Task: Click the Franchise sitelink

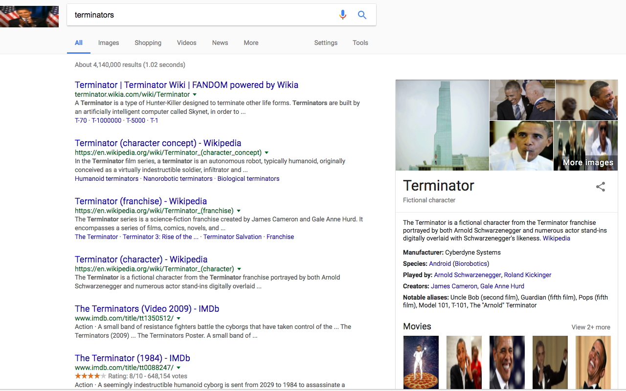Action: pos(280,237)
